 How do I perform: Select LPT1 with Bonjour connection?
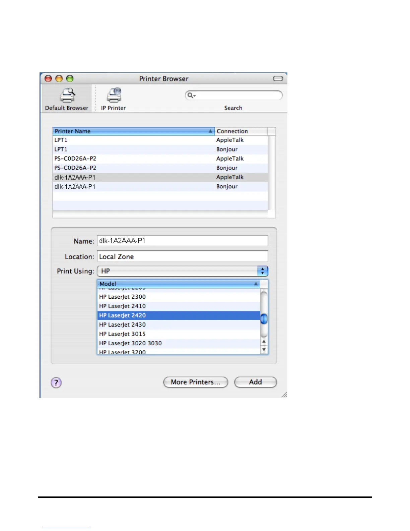click(160, 150)
